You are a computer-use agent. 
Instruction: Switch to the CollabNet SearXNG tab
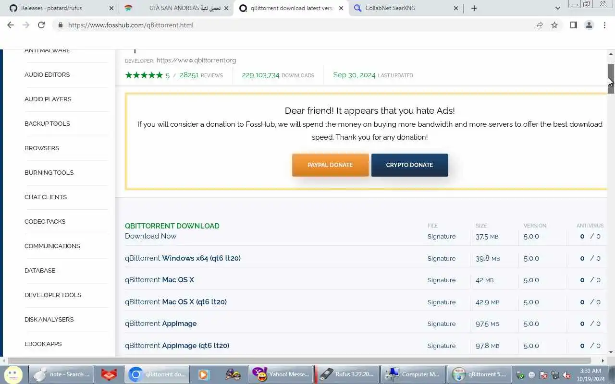[x=405, y=8]
